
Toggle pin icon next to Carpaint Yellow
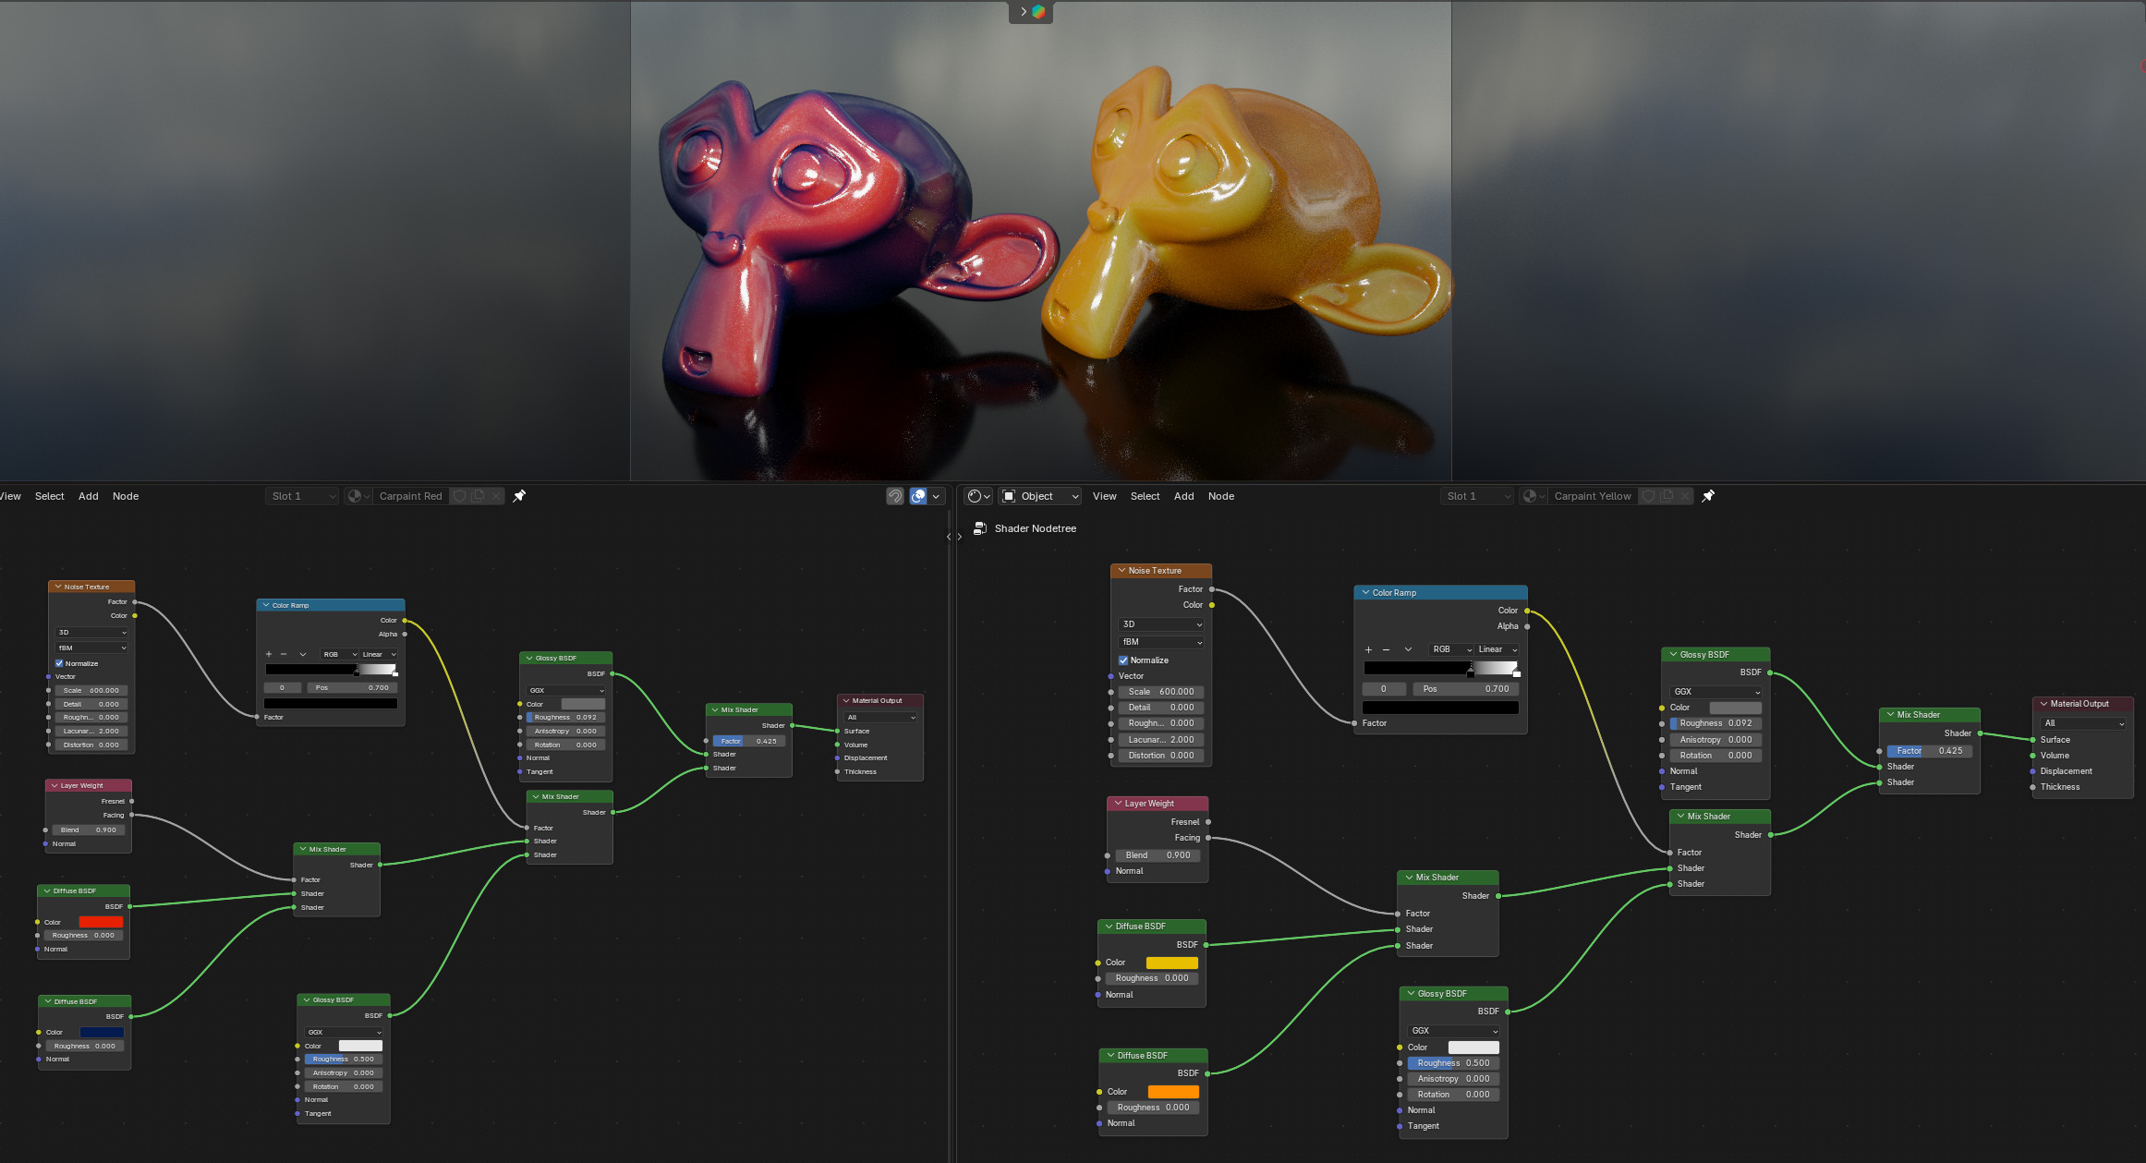[1708, 496]
